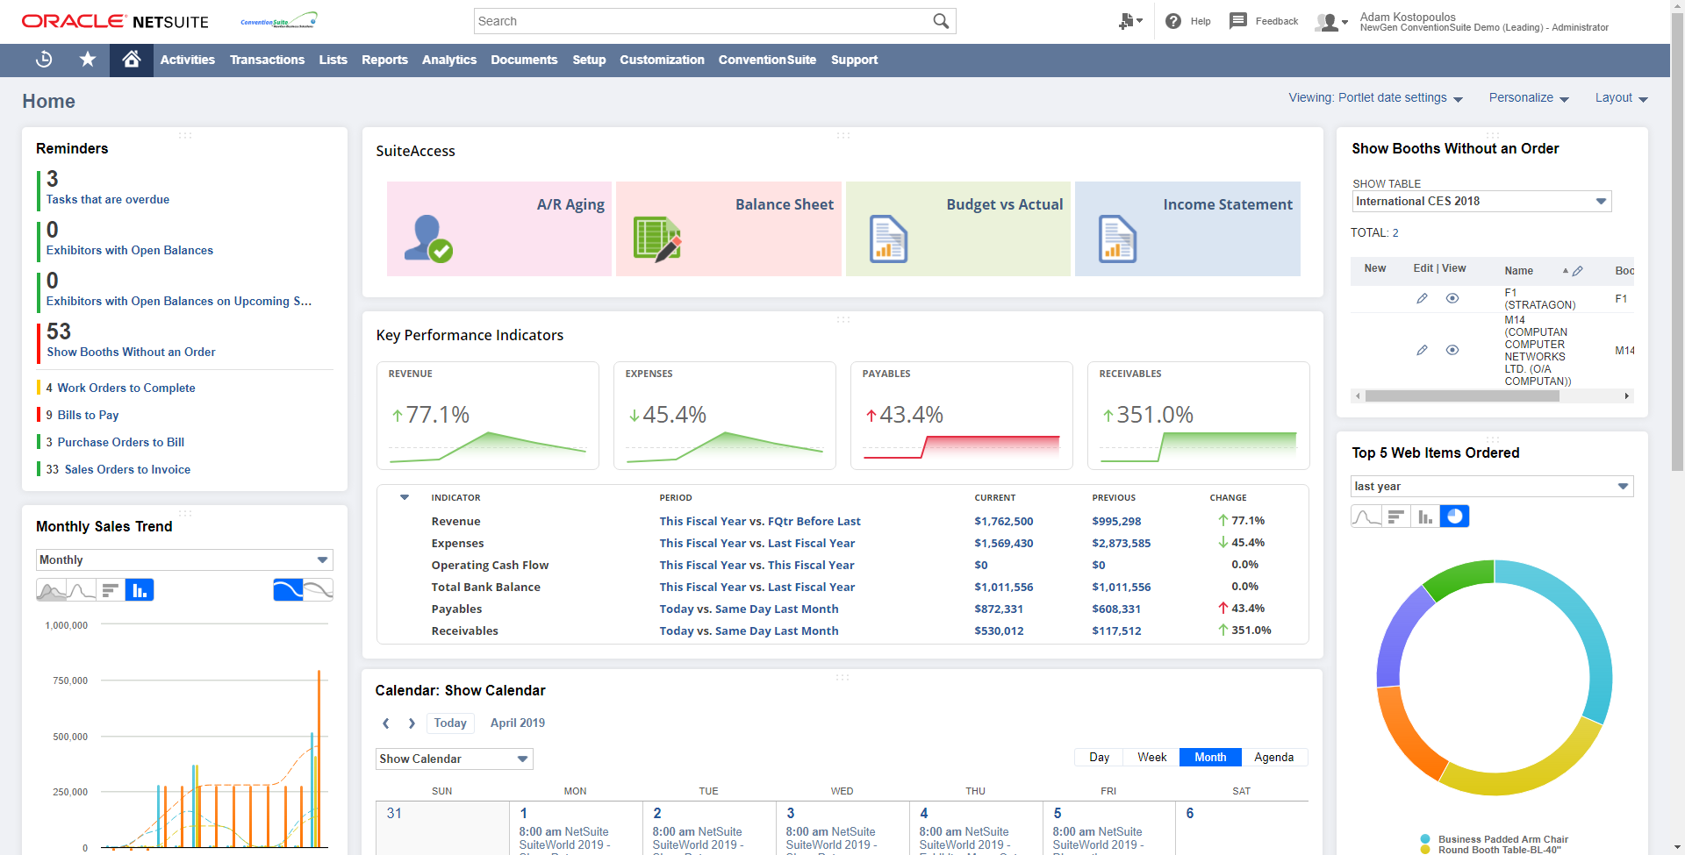Select bar chart in Top 5 Web Items
Screen dimensions: 1685x855
click(x=1395, y=517)
